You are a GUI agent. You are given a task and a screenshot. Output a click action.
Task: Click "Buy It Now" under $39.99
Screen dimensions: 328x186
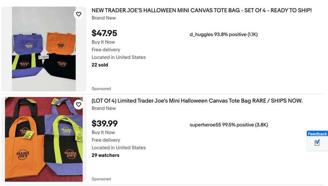click(103, 132)
